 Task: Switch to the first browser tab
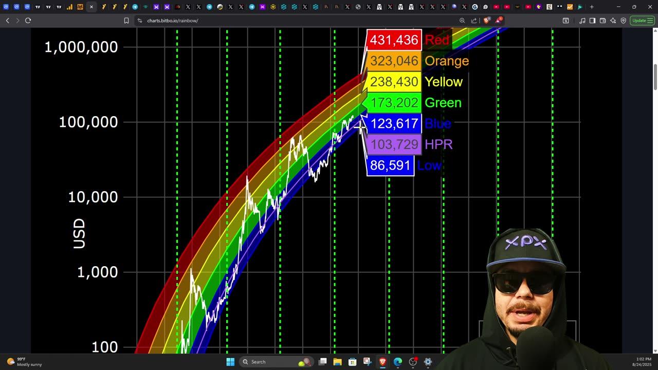6,7
